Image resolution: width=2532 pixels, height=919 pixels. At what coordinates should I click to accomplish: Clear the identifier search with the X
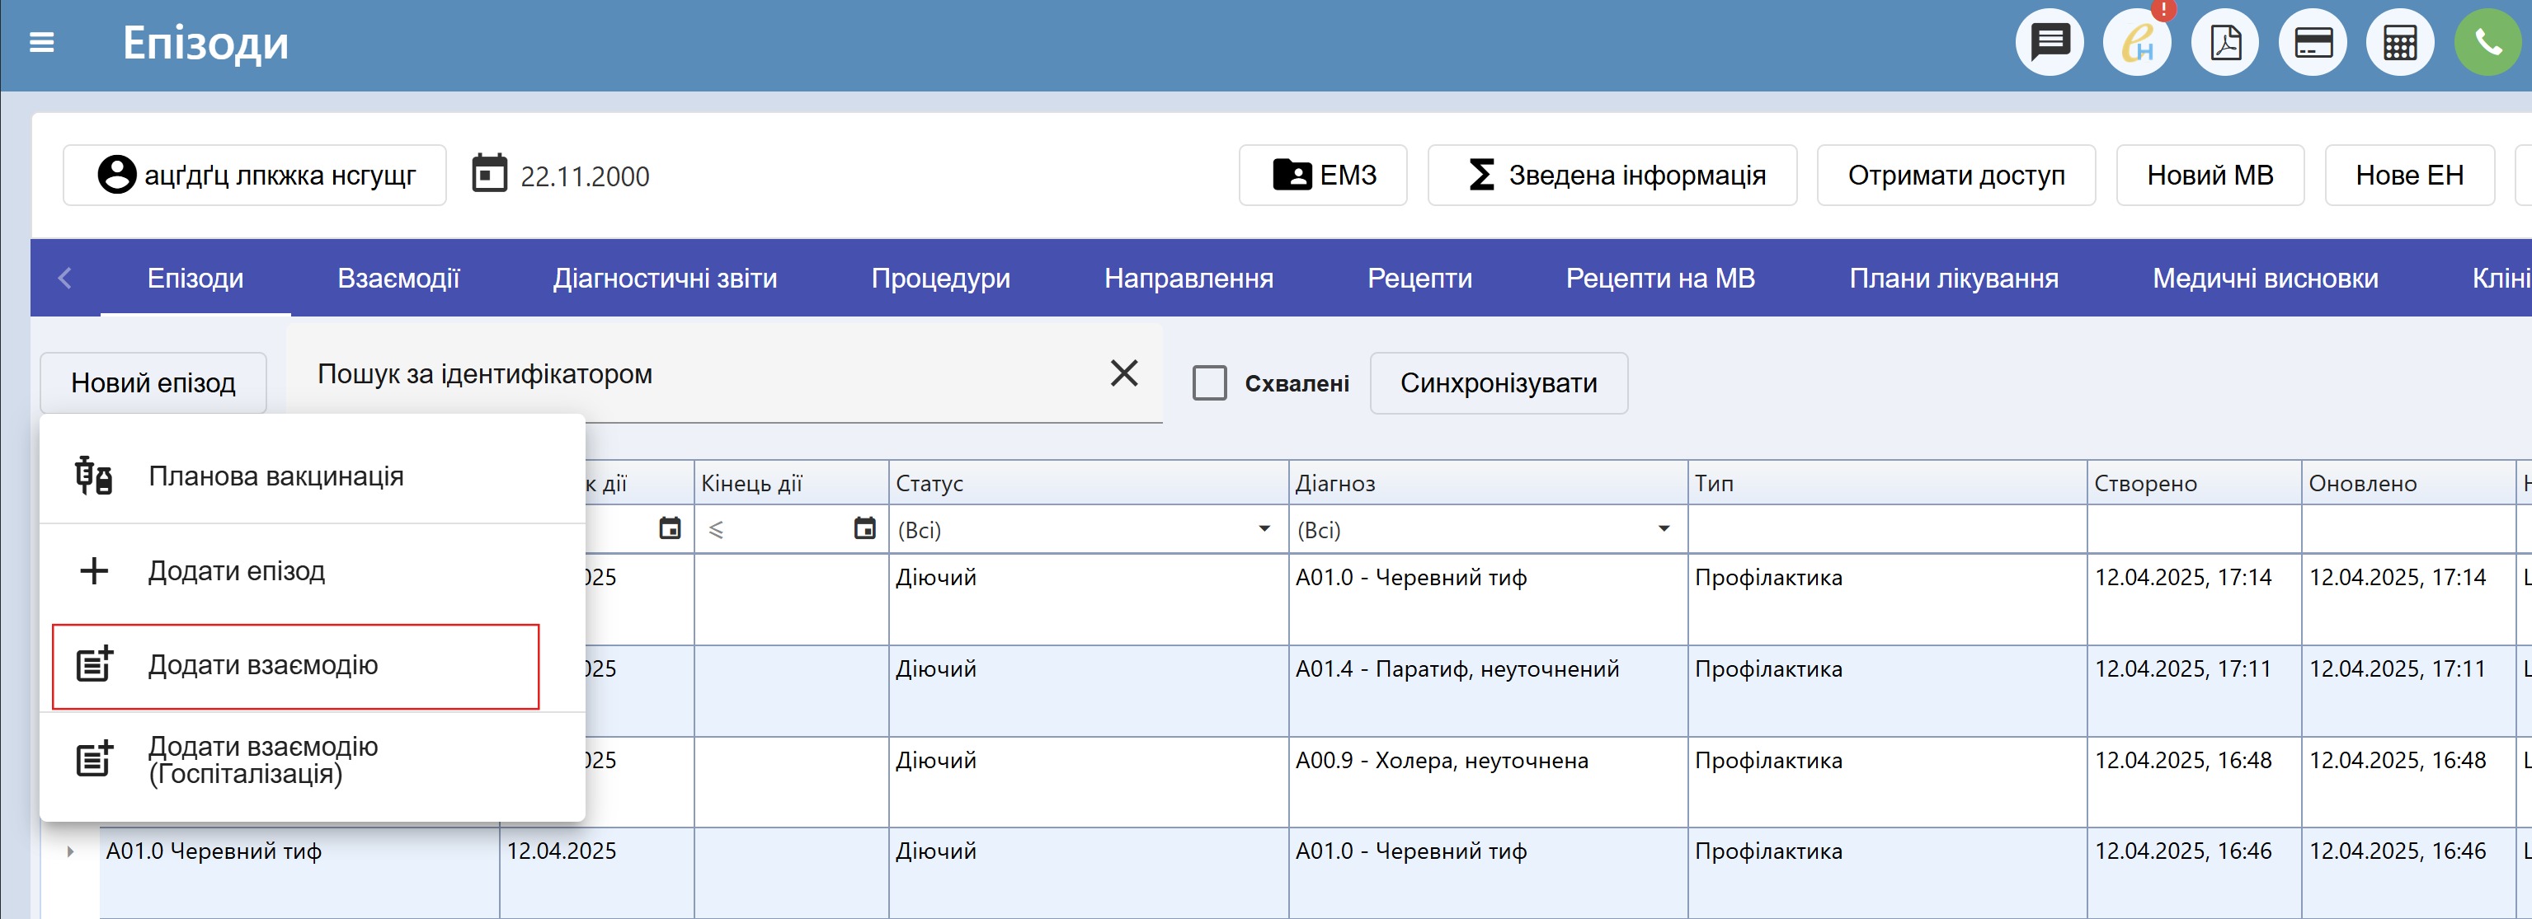point(1123,373)
